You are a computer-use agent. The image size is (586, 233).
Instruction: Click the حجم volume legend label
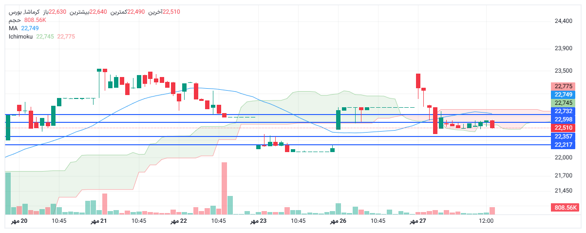coord(15,20)
